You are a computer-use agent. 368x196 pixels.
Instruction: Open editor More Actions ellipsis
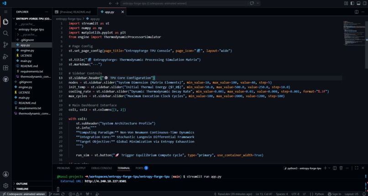point(363,12)
